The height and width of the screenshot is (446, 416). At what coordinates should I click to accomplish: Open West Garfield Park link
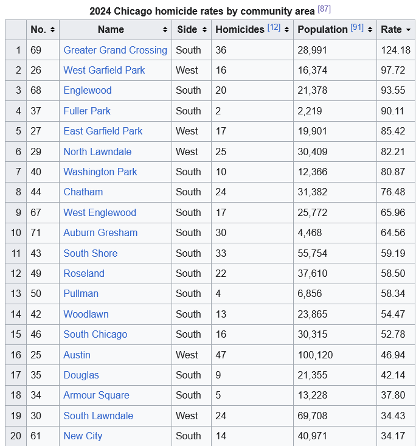[104, 70]
